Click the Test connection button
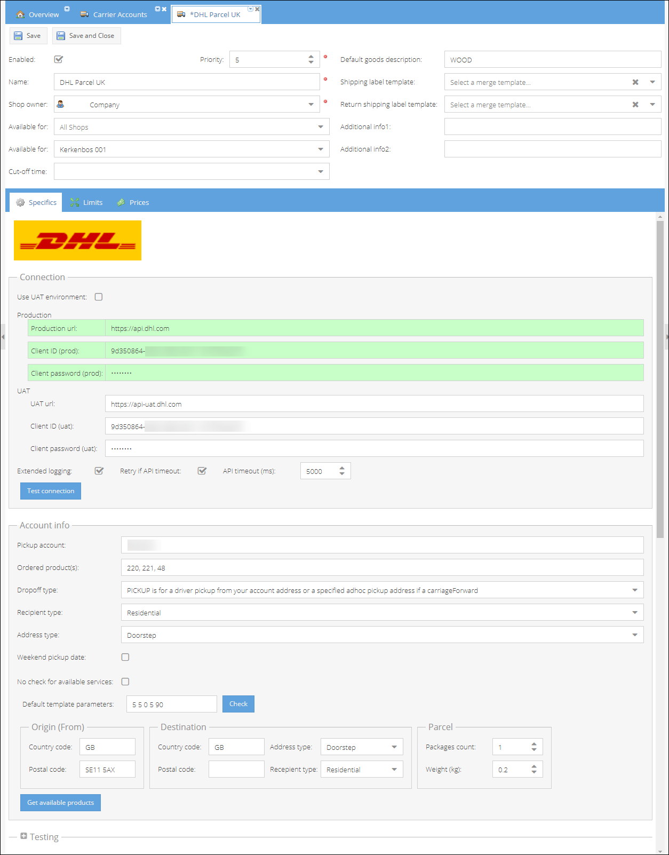 pyautogui.click(x=51, y=491)
